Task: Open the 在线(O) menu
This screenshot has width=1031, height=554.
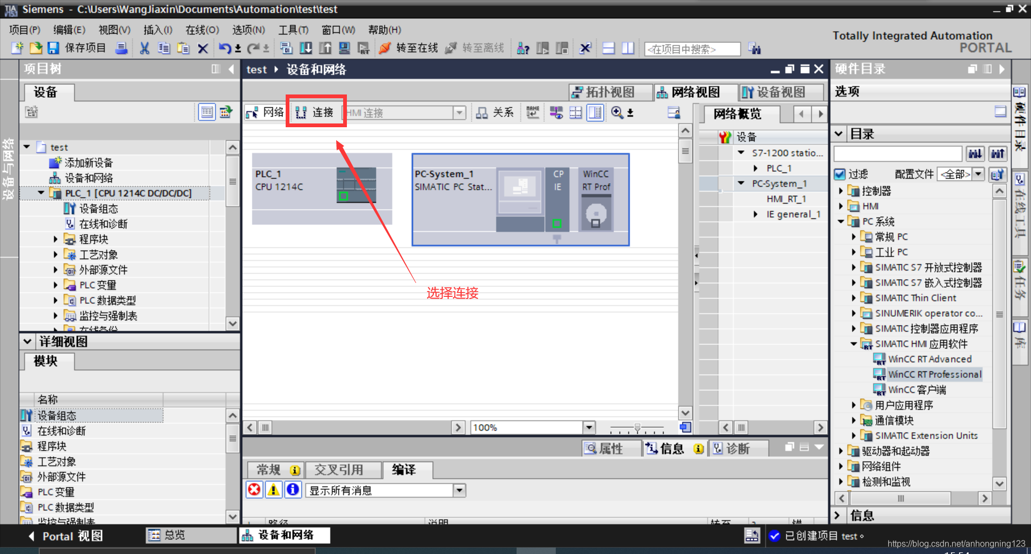Action: (202, 30)
